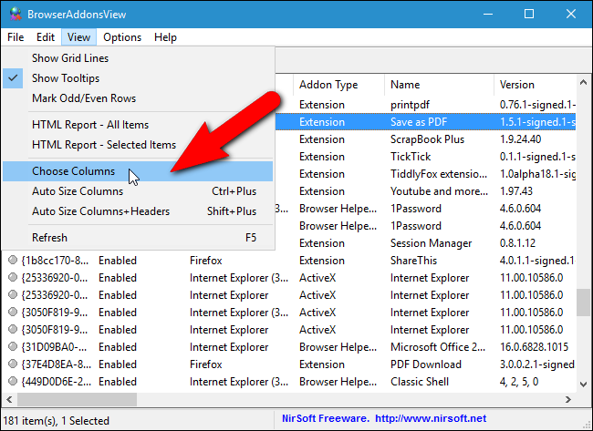Select the TiddlyFox extensio... row
593x431 pixels.
point(425,174)
